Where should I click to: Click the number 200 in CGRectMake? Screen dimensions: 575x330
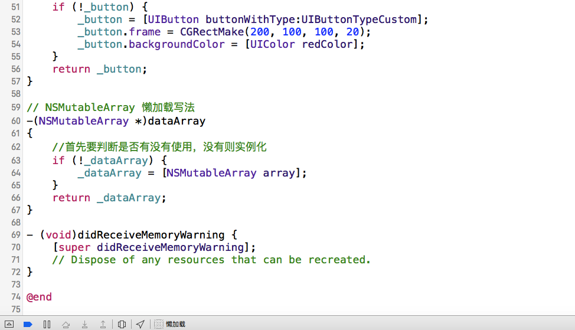tap(260, 32)
